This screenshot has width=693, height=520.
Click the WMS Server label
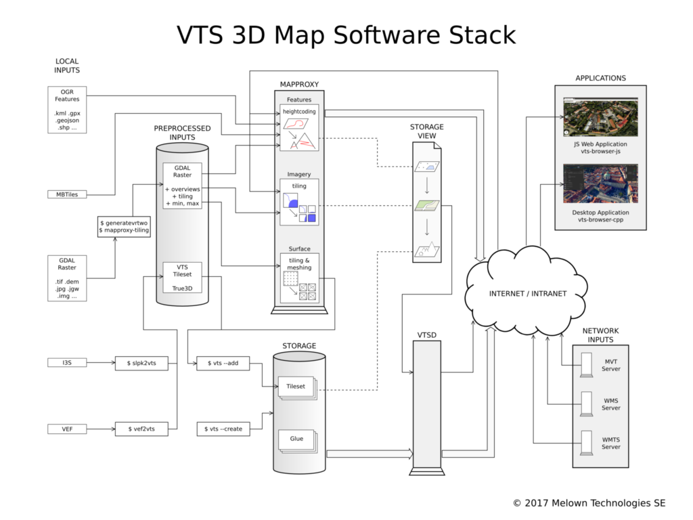611,404
